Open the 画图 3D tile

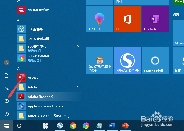coord(100,19)
